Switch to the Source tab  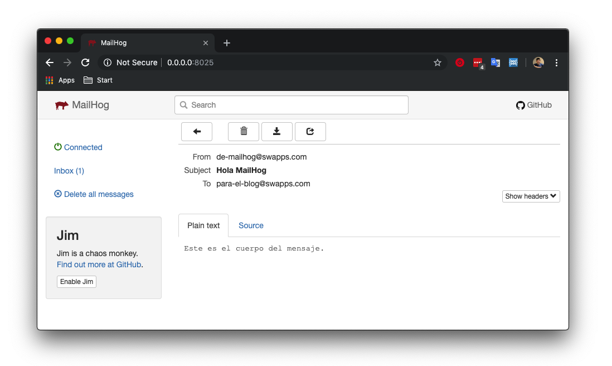(x=251, y=225)
